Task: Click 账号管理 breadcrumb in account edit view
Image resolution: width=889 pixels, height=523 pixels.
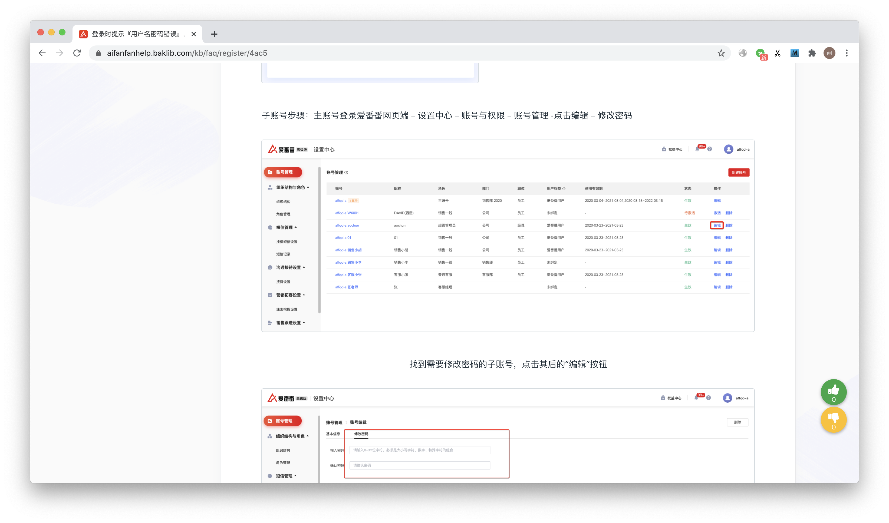Action: tap(334, 422)
